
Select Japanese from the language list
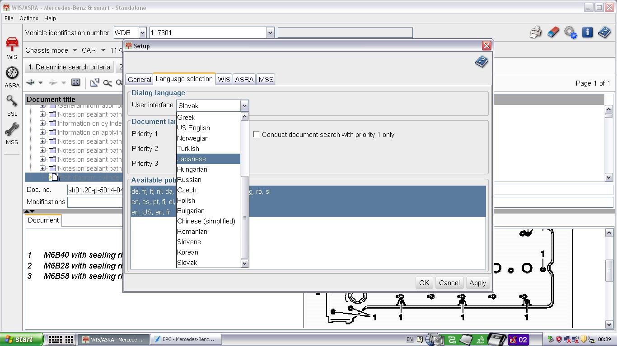[x=192, y=159]
